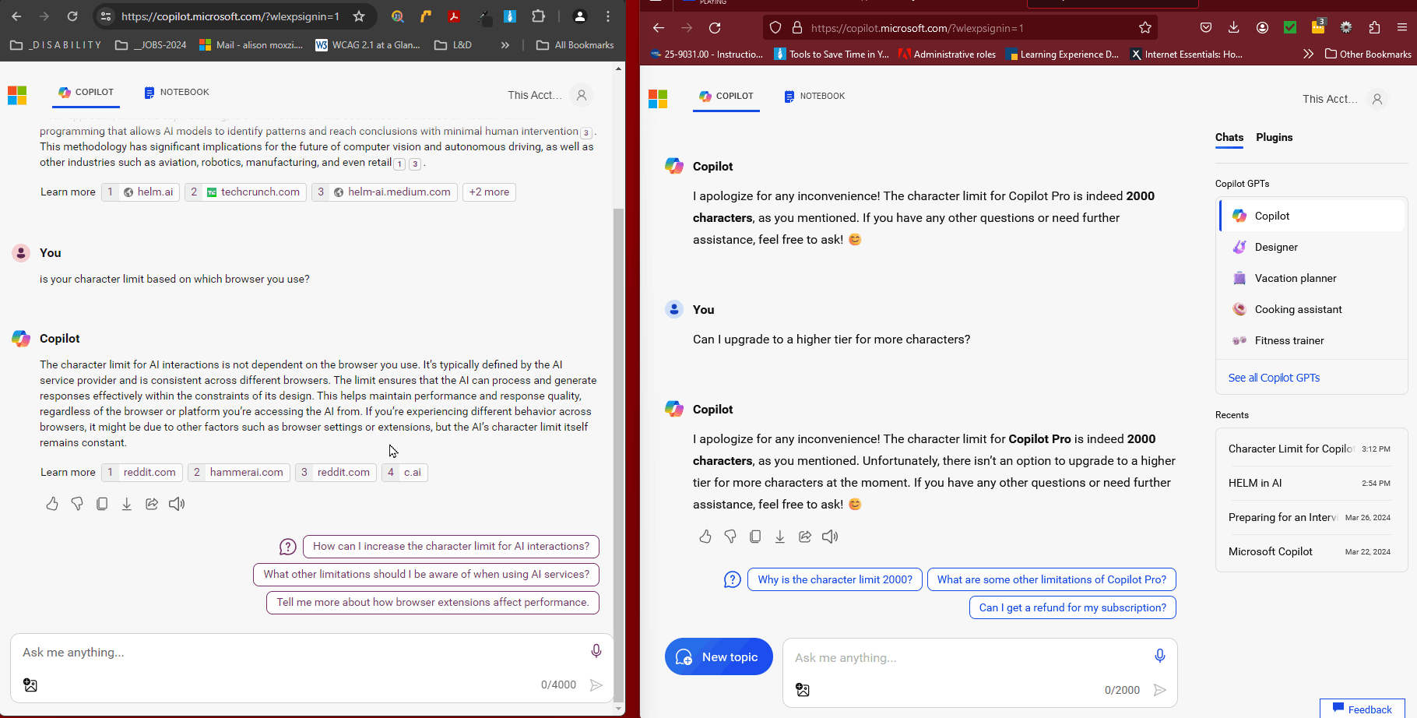The image size is (1417, 718).
Task: Open the Chats tab in sidebar
Action: 1229,138
